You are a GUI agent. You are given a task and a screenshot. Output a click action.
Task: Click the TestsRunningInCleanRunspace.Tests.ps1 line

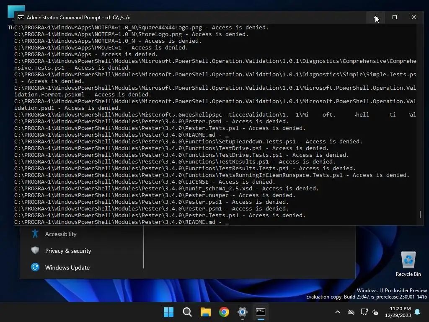coord(212,175)
